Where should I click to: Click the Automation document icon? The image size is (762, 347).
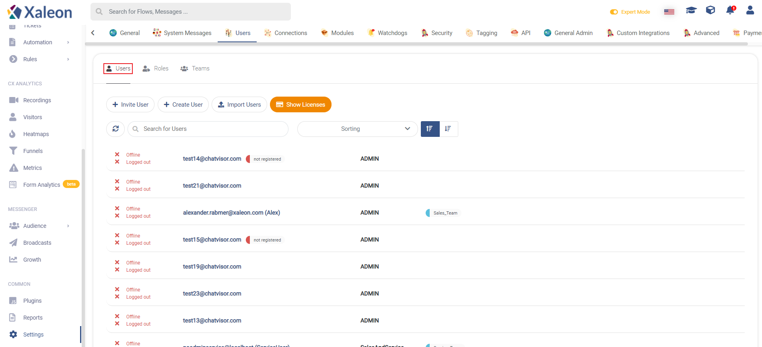pyautogui.click(x=12, y=42)
